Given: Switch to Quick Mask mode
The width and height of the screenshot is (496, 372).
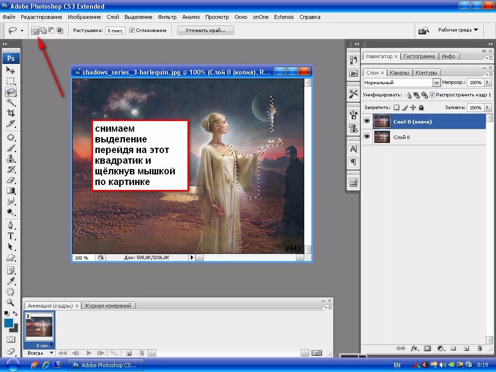Looking at the screenshot, I should 11,340.
